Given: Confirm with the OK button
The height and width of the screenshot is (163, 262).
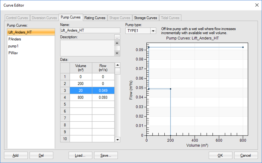Looking at the screenshot, I should tap(220, 155).
